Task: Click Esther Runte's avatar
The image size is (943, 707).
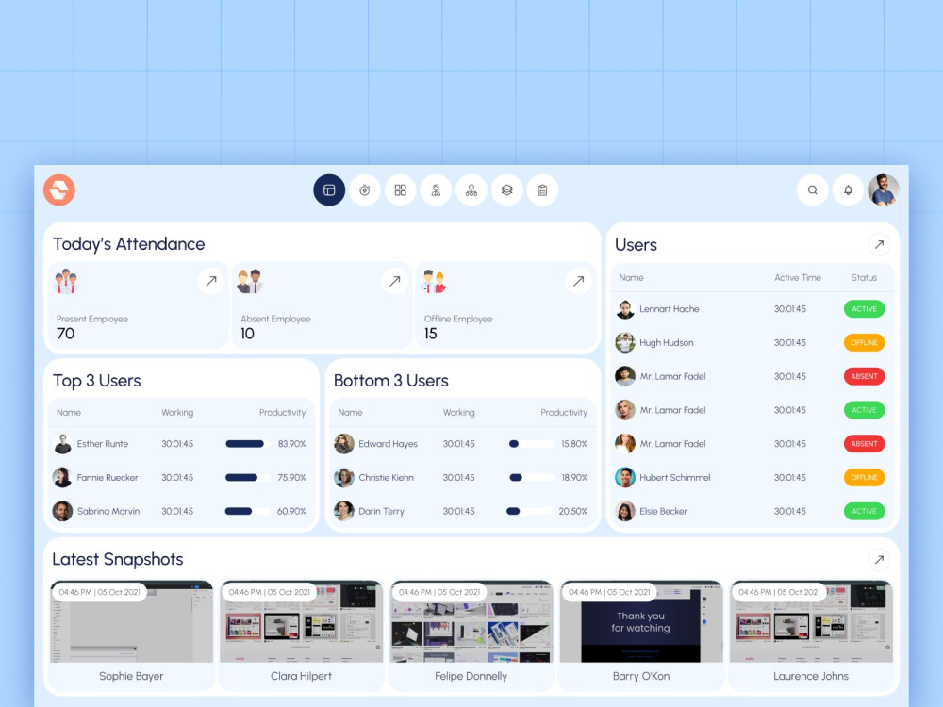Action: point(62,444)
